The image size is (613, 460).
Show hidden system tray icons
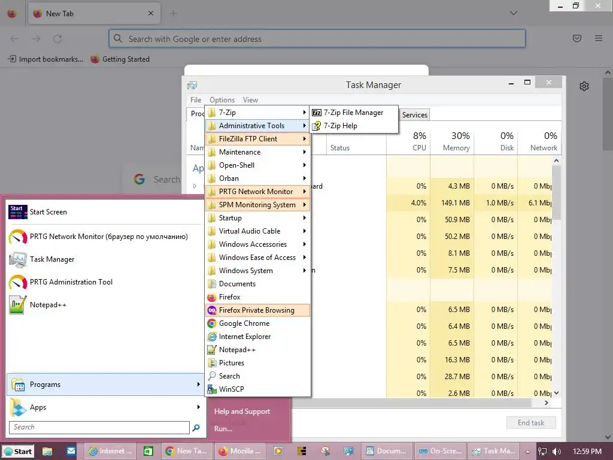pos(527,452)
